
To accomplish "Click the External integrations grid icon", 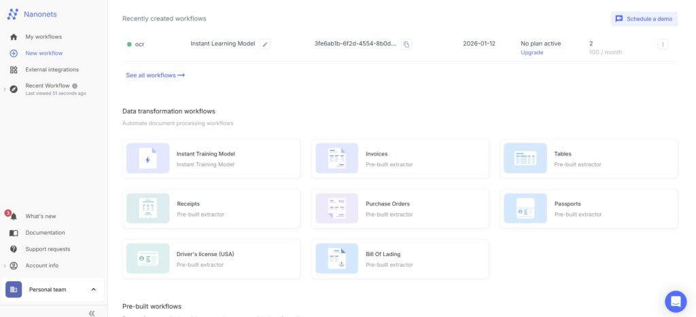I will (14, 70).
